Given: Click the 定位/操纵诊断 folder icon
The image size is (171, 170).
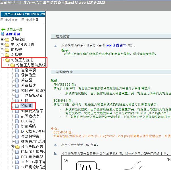Looking at the screenshot, I should (7, 45).
